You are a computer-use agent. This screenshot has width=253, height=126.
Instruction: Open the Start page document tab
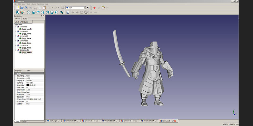pyautogui.click(x=53, y=121)
